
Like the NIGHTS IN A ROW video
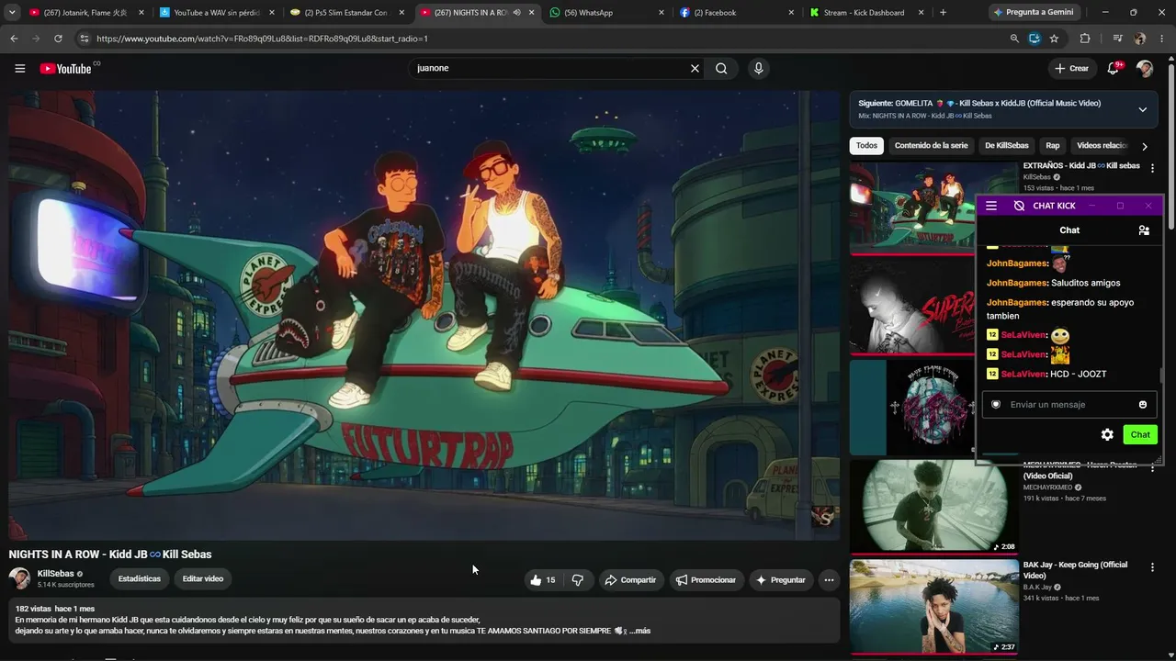tap(543, 579)
